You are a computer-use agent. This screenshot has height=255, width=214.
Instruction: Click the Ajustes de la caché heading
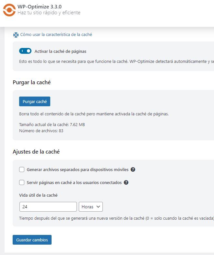[36, 152]
